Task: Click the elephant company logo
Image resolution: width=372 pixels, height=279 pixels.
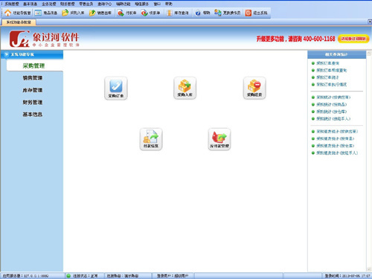Action: pyautogui.click(x=19, y=39)
